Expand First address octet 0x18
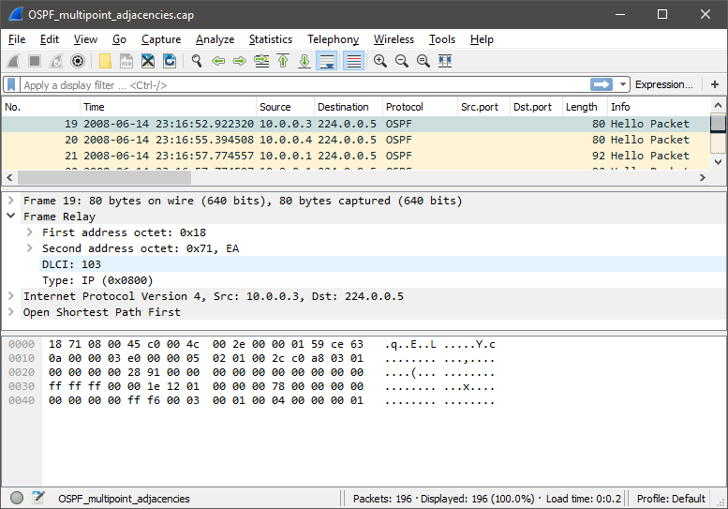The height and width of the screenshot is (509, 728). [30, 232]
